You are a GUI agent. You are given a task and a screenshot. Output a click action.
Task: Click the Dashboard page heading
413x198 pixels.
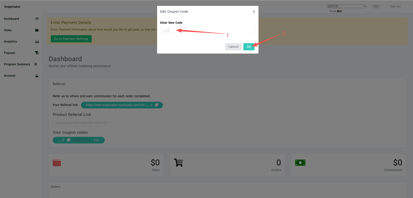(65, 59)
